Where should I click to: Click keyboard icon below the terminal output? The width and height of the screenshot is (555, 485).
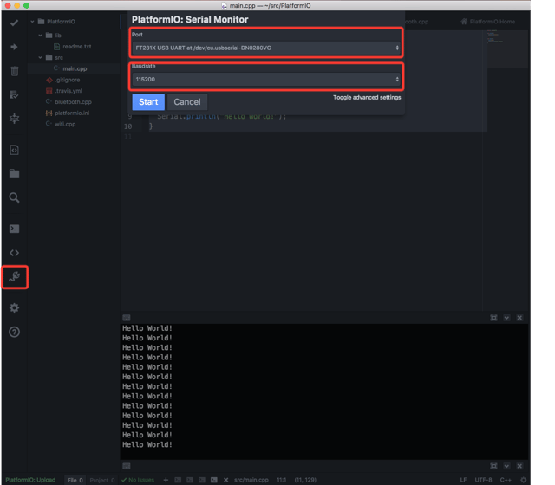point(127,466)
